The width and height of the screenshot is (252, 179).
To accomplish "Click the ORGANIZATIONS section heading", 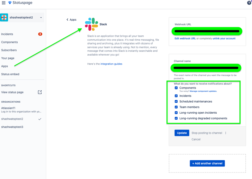I will coord(11,102).
